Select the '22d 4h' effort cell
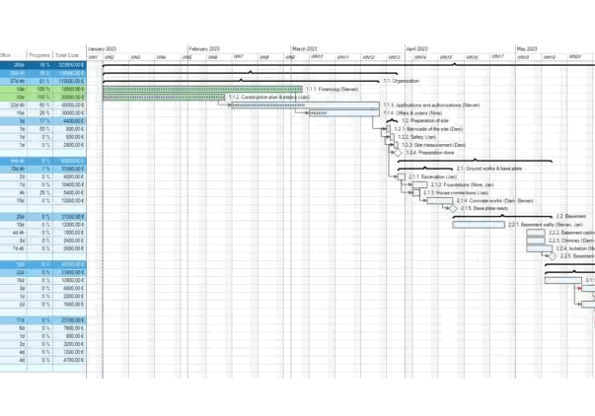595x416 pixels. [13, 105]
